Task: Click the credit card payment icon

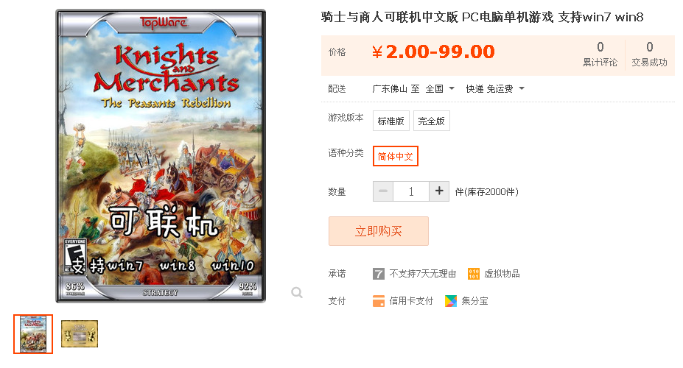Action: pos(379,301)
